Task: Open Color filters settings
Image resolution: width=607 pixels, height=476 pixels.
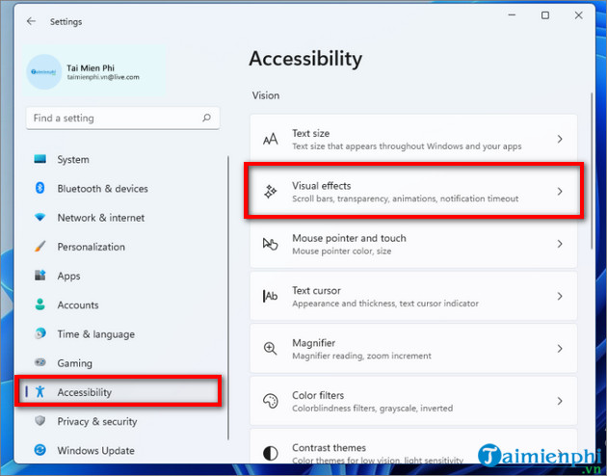Action: pos(413,401)
